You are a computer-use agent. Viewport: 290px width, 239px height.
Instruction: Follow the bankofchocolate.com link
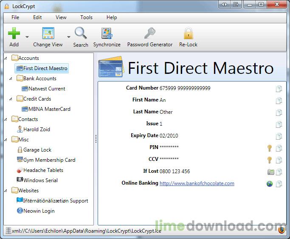tap(197, 183)
